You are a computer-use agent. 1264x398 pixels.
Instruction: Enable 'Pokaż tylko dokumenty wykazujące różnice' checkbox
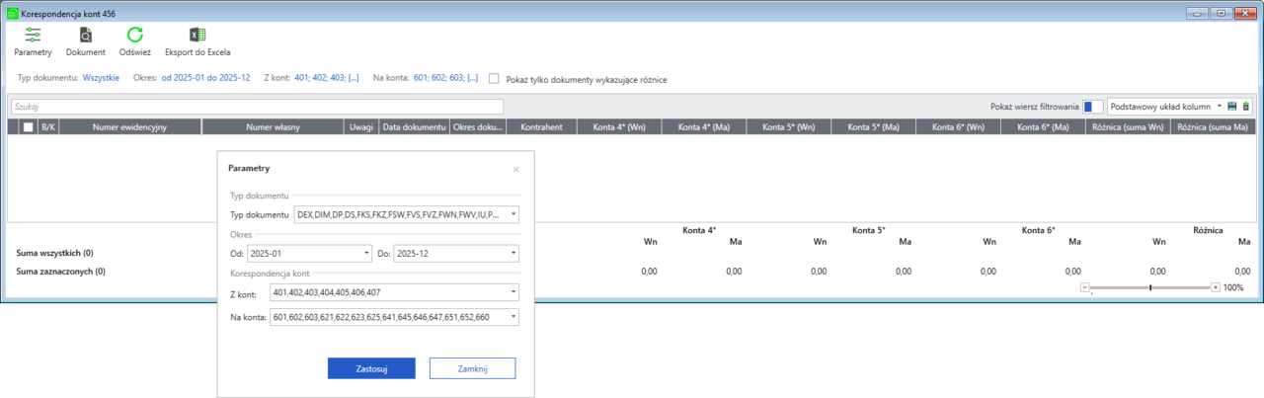click(x=495, y=78)
